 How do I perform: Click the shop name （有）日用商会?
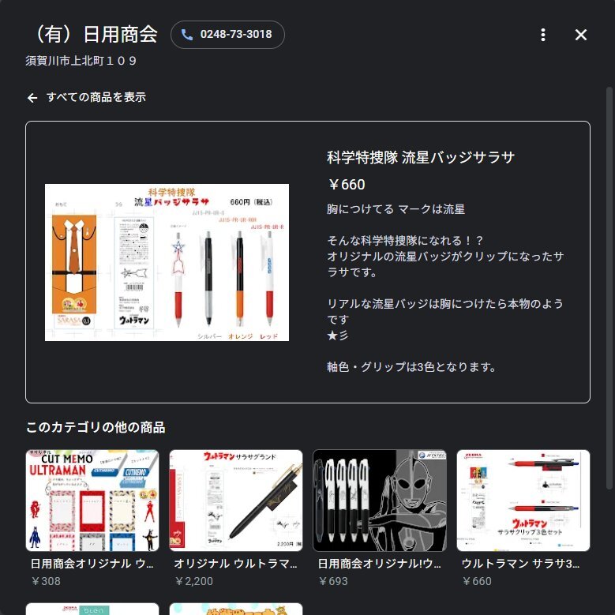94,34
